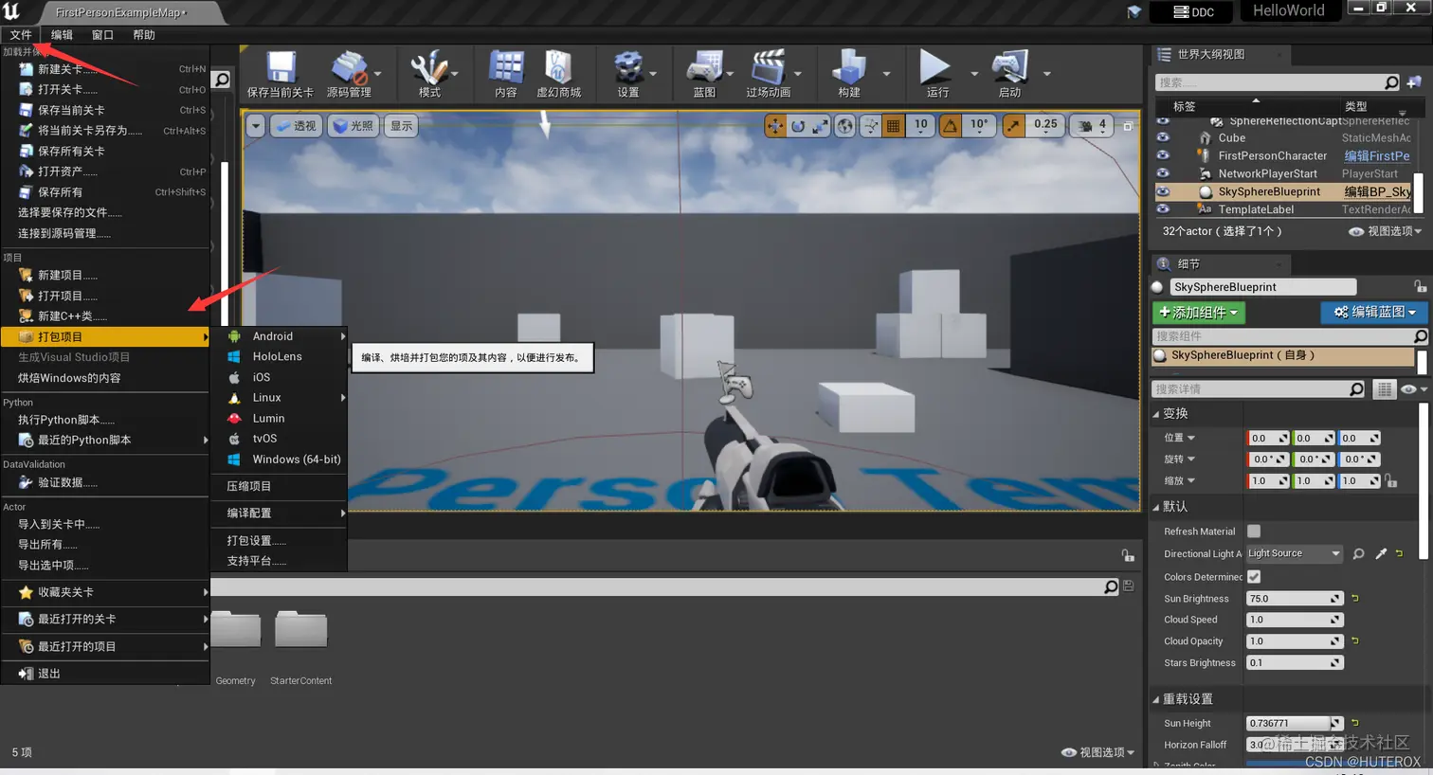Click the property matrix grid icon in details
Viewport: 1433px width, 775px height.
pyautogui.click(x=1385, y=389)
